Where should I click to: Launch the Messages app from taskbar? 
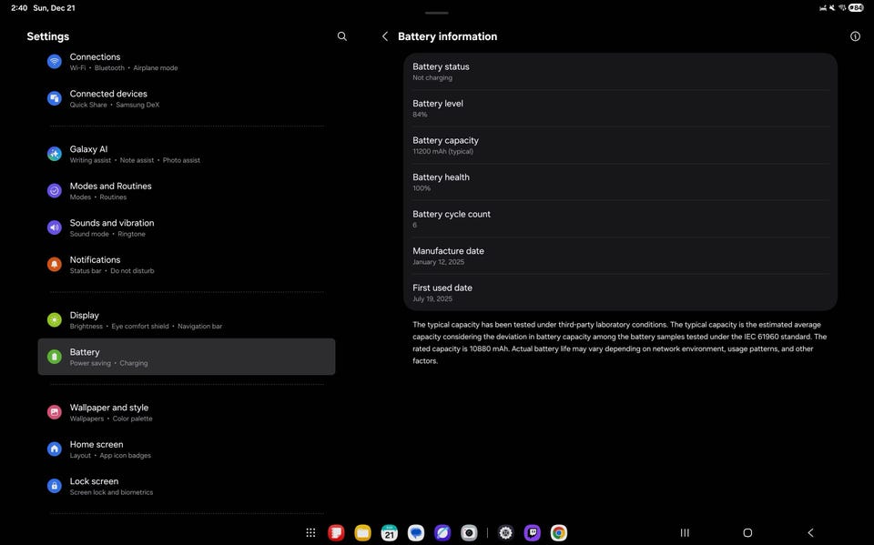416,533
